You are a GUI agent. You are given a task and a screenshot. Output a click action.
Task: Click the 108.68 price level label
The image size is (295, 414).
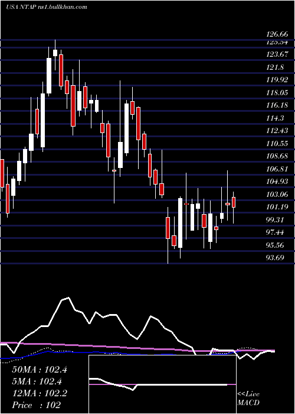click(x=277, y=156)
